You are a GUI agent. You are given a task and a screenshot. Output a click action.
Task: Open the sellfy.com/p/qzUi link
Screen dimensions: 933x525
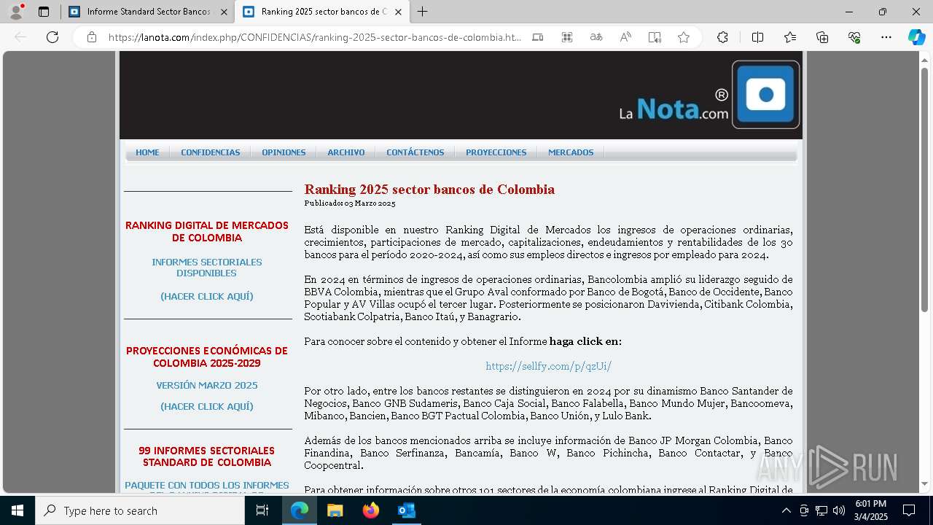pos(549,366)
